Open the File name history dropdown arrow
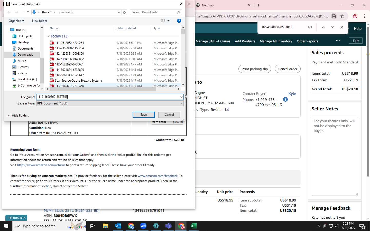Screen dimensions: 370x231 [181, 97]
